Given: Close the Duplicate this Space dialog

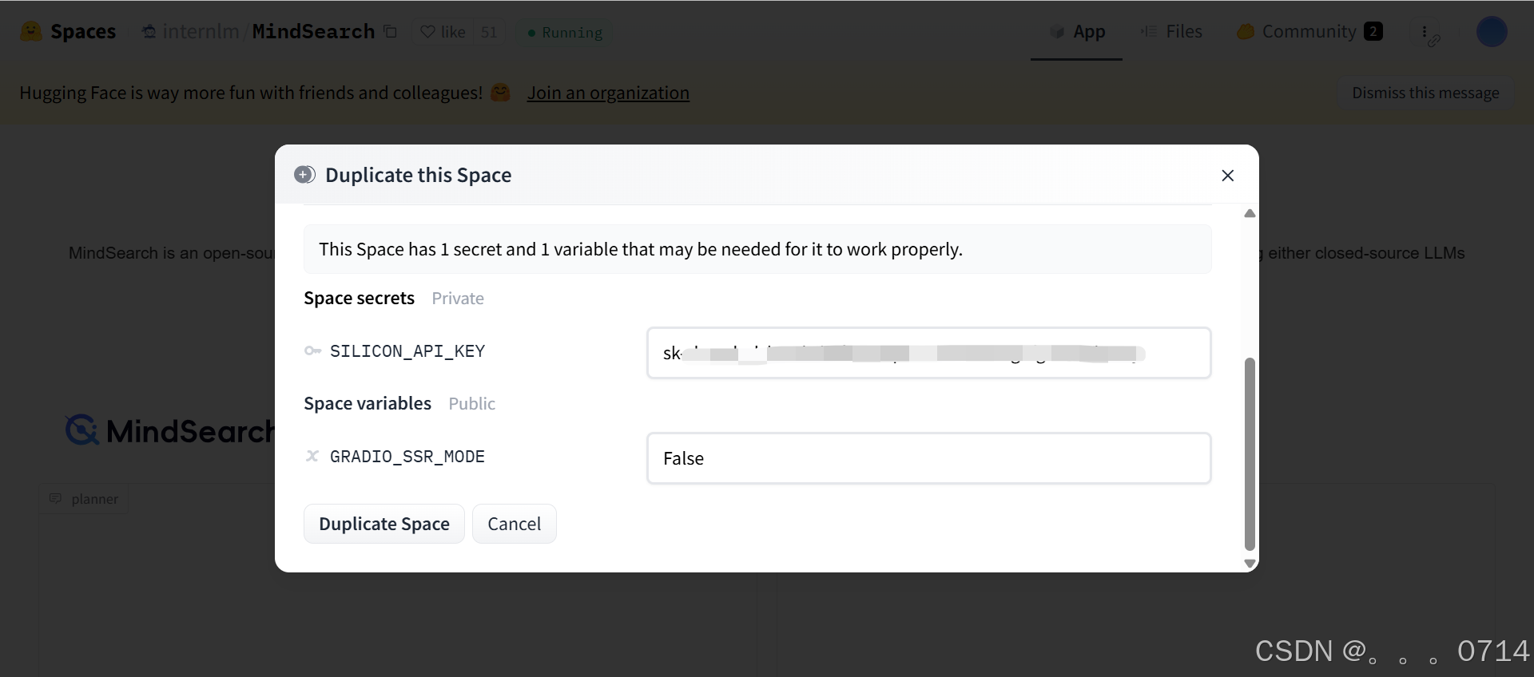Looking at the screenshot, I should 1228,175.
